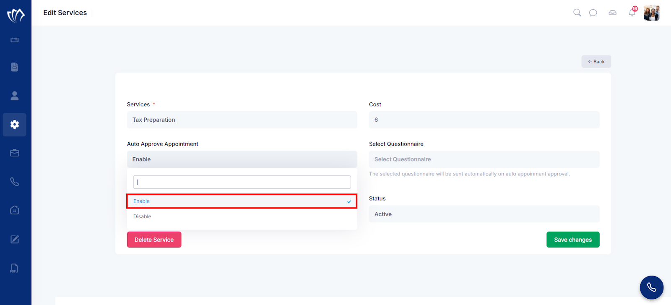Open the partly visible card sidebar icon
Image resolution: width=671 pixels, height=305 pixels.
[15, 40]
